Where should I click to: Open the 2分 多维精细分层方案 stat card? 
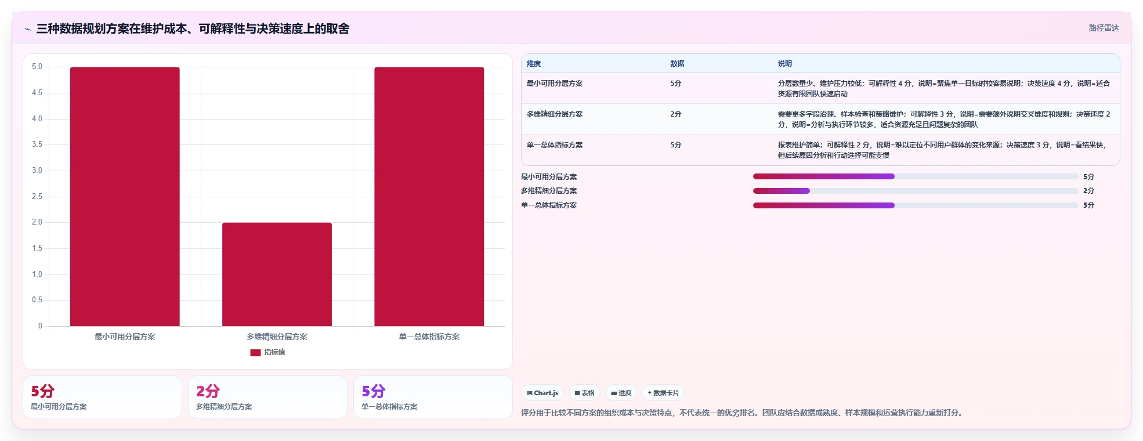267,397
